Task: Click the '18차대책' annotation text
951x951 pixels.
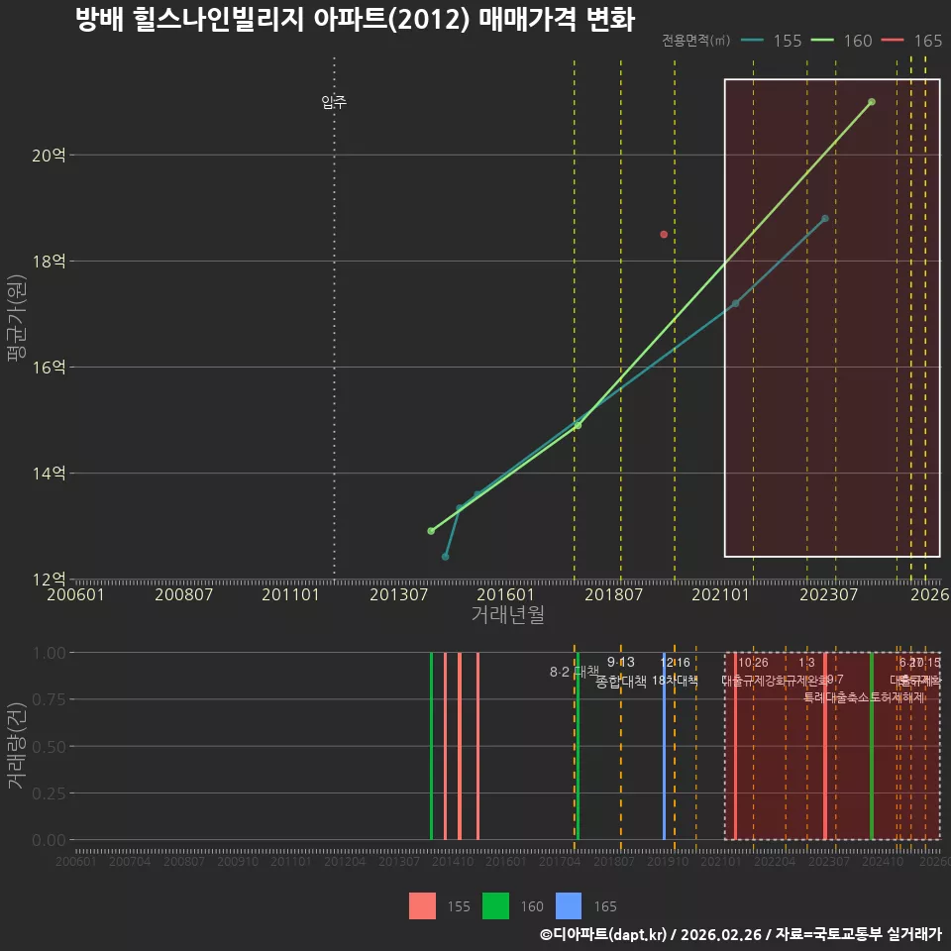Action: coord(675,681)
